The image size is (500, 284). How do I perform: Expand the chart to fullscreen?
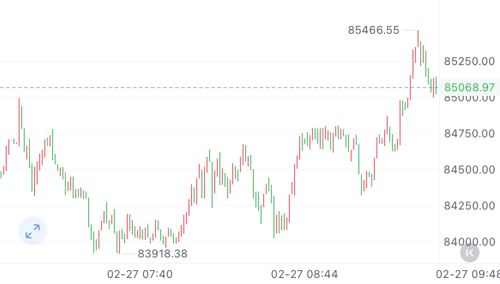[33, 230]
